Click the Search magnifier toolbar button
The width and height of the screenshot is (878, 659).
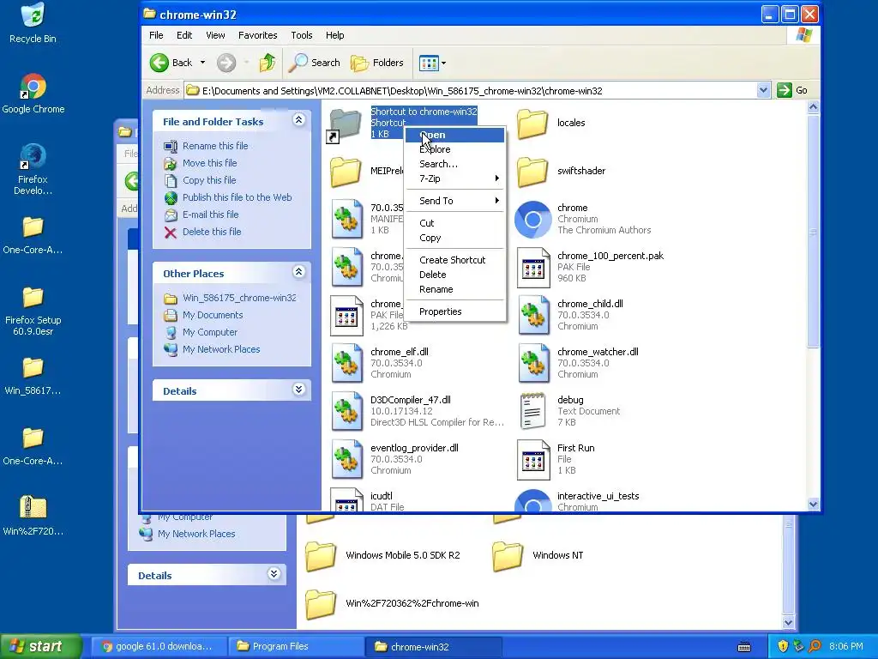click(x=314, y=63)
